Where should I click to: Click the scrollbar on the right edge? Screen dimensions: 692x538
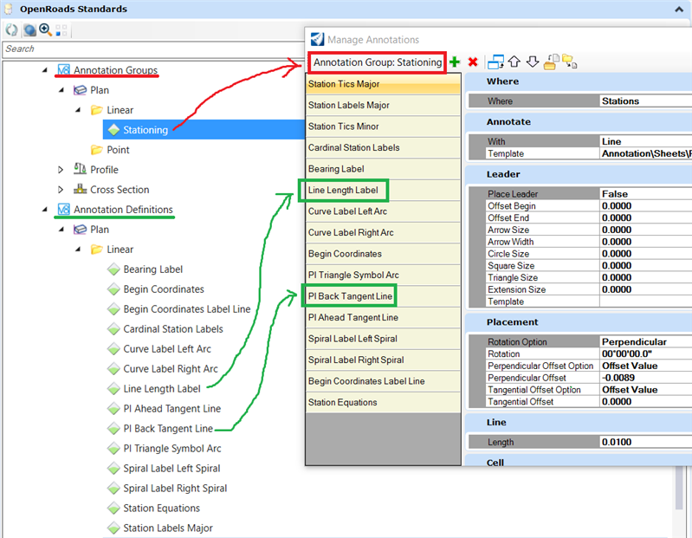pos(681,488)
